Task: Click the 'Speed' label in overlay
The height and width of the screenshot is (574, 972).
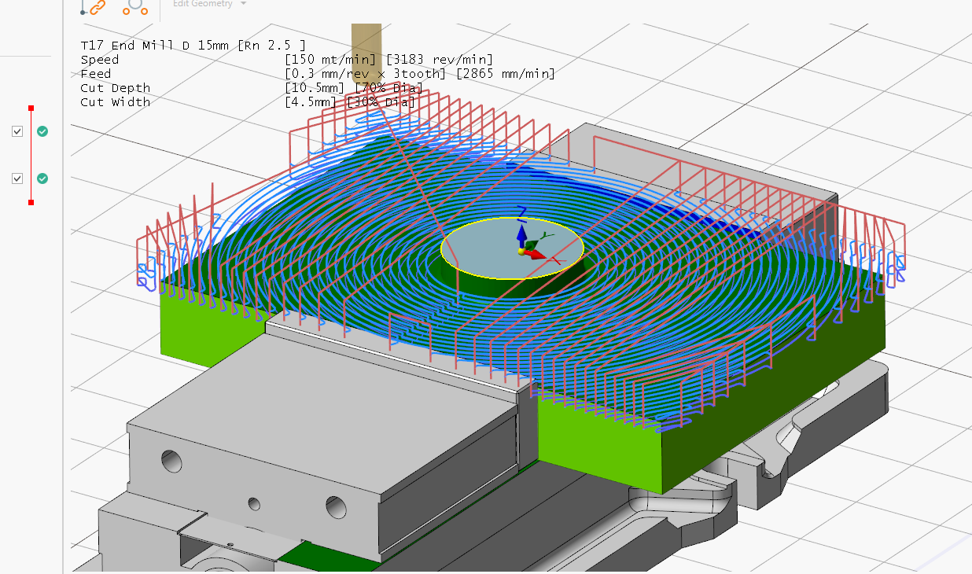Action: click(100, 60)
